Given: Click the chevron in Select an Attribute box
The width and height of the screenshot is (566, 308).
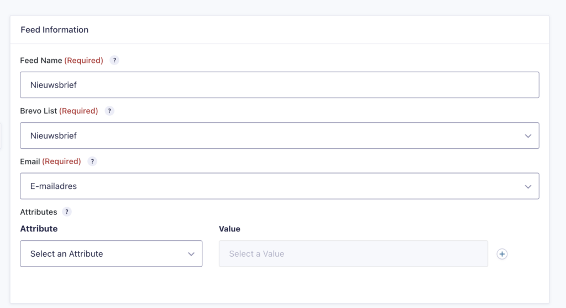Looking at the screenshot, I should pos(191,254).
